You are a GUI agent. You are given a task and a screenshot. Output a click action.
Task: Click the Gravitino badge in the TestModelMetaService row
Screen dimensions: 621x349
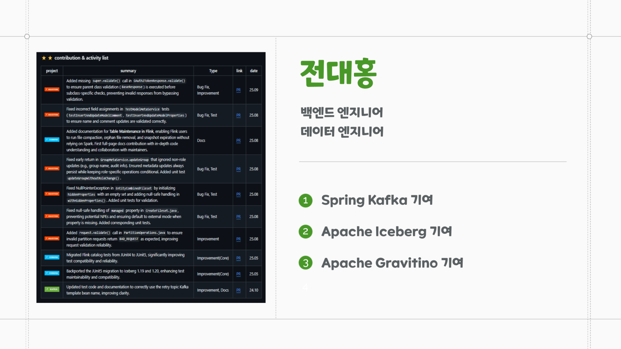[x=52, y=115]
